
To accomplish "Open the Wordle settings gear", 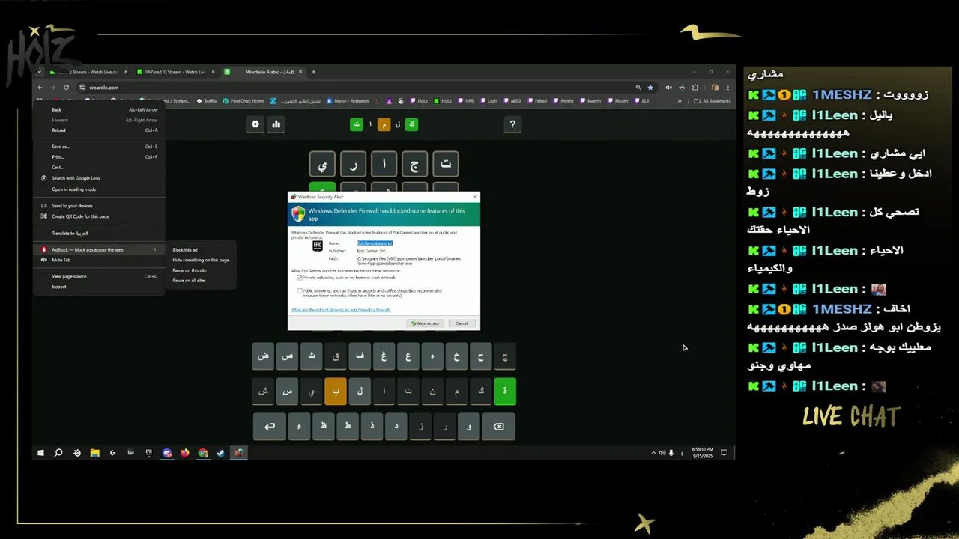I will click(x=255, y=124).
